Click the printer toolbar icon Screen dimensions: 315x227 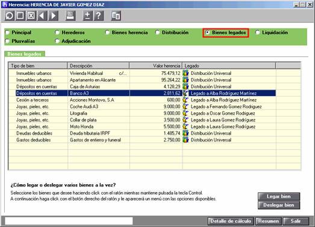70,16
